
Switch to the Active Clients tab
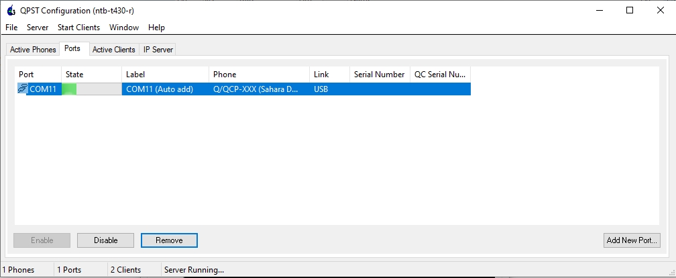(x=113, y=50)
